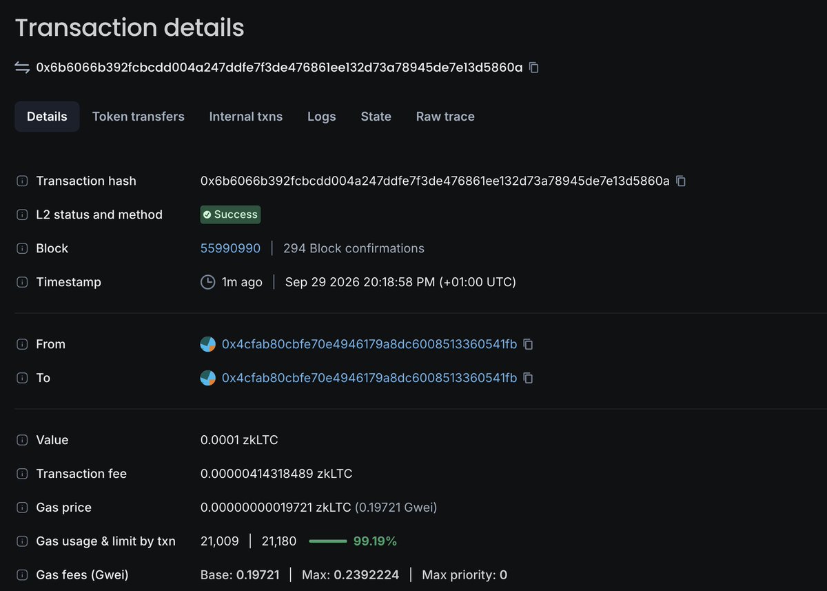
Task: Copy the To address
Action: 528,378
